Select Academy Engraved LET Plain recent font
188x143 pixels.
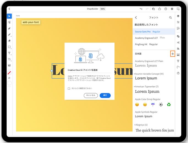pos(154,38)
